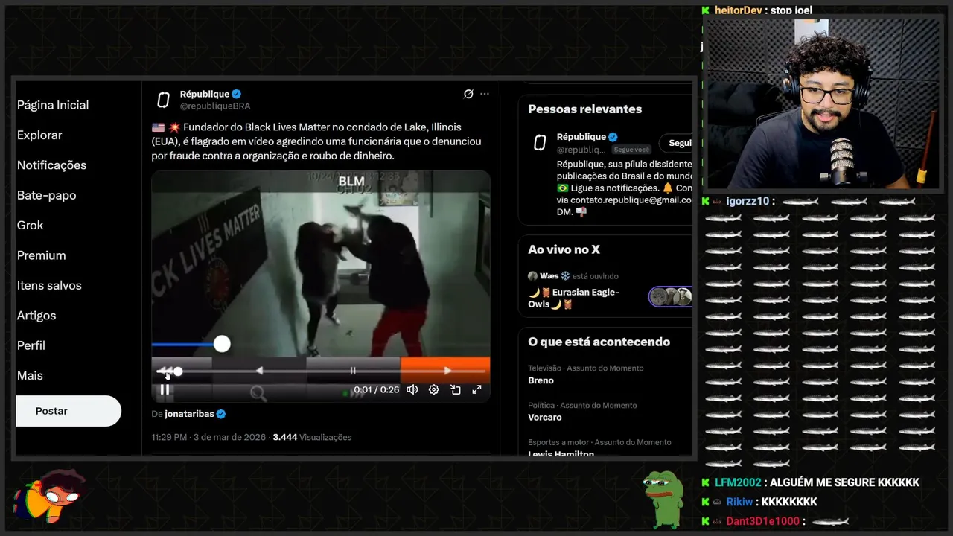Click the O que está acontecendo heading
Screen dimensions: 953x536
tap(599, 342)
